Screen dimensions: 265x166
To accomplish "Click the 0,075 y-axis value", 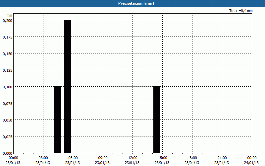I will 7,104.
